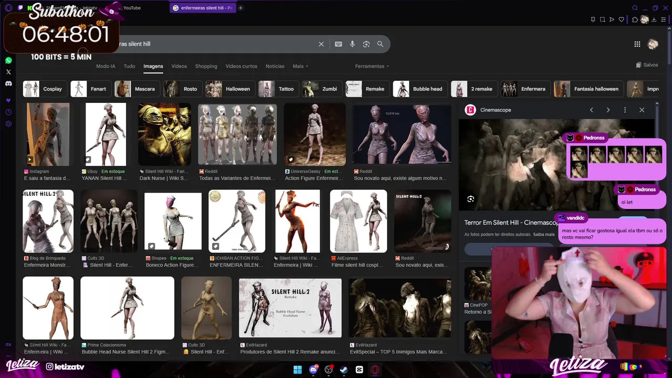This screenshot has height=378, width=672.
Task: Open Opera GX from the taskbar
Action: click(375, 370)
